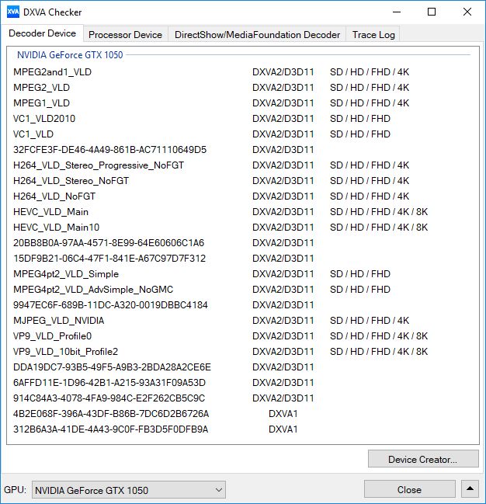
Task: Open the Trace Log tab
Action: [x=373, y=35]
